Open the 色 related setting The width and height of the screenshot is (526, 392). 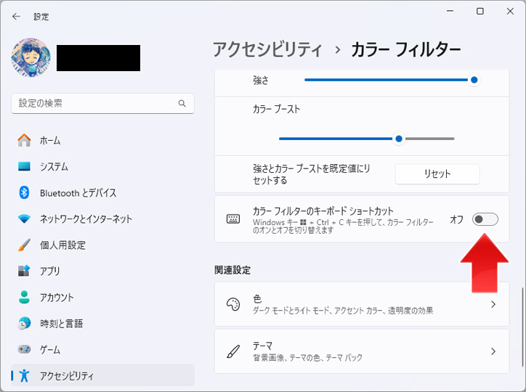pyautogui.click(x=362, y=304)
